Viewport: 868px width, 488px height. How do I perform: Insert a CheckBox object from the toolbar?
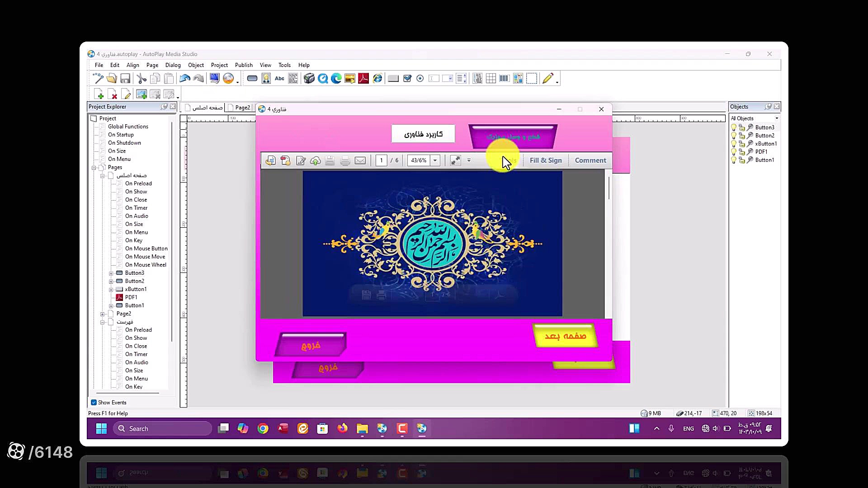point(407,79)
